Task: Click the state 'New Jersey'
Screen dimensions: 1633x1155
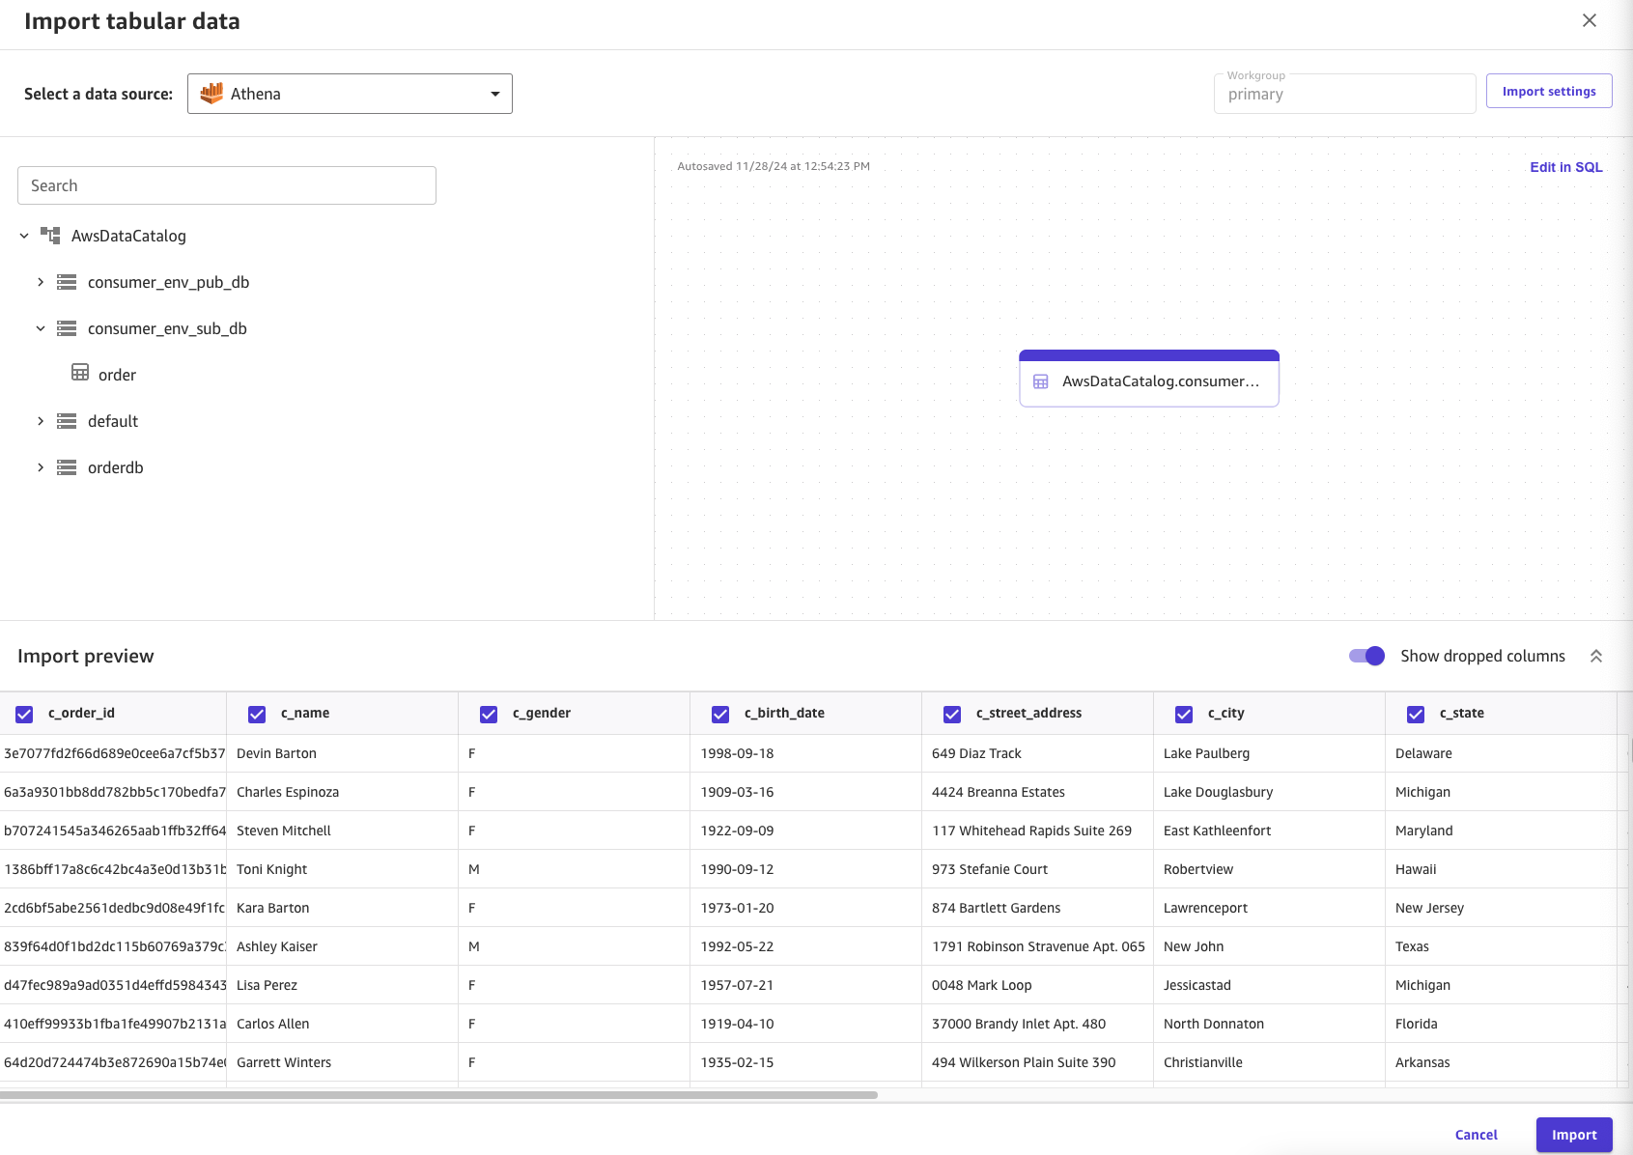Action: (1429, 908)
